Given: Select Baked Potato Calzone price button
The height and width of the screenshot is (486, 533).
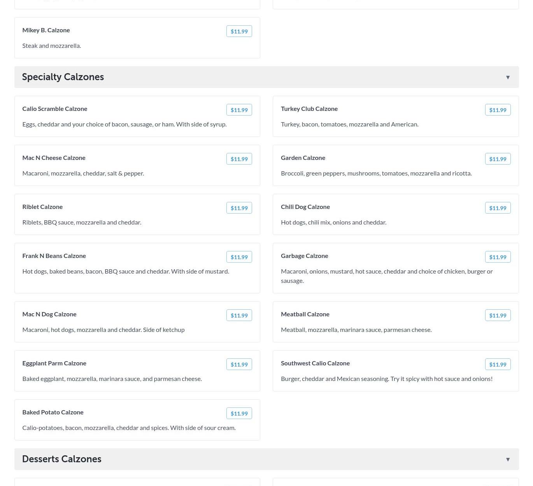Looking at the screenshot, I should click(x=239, y=414).
